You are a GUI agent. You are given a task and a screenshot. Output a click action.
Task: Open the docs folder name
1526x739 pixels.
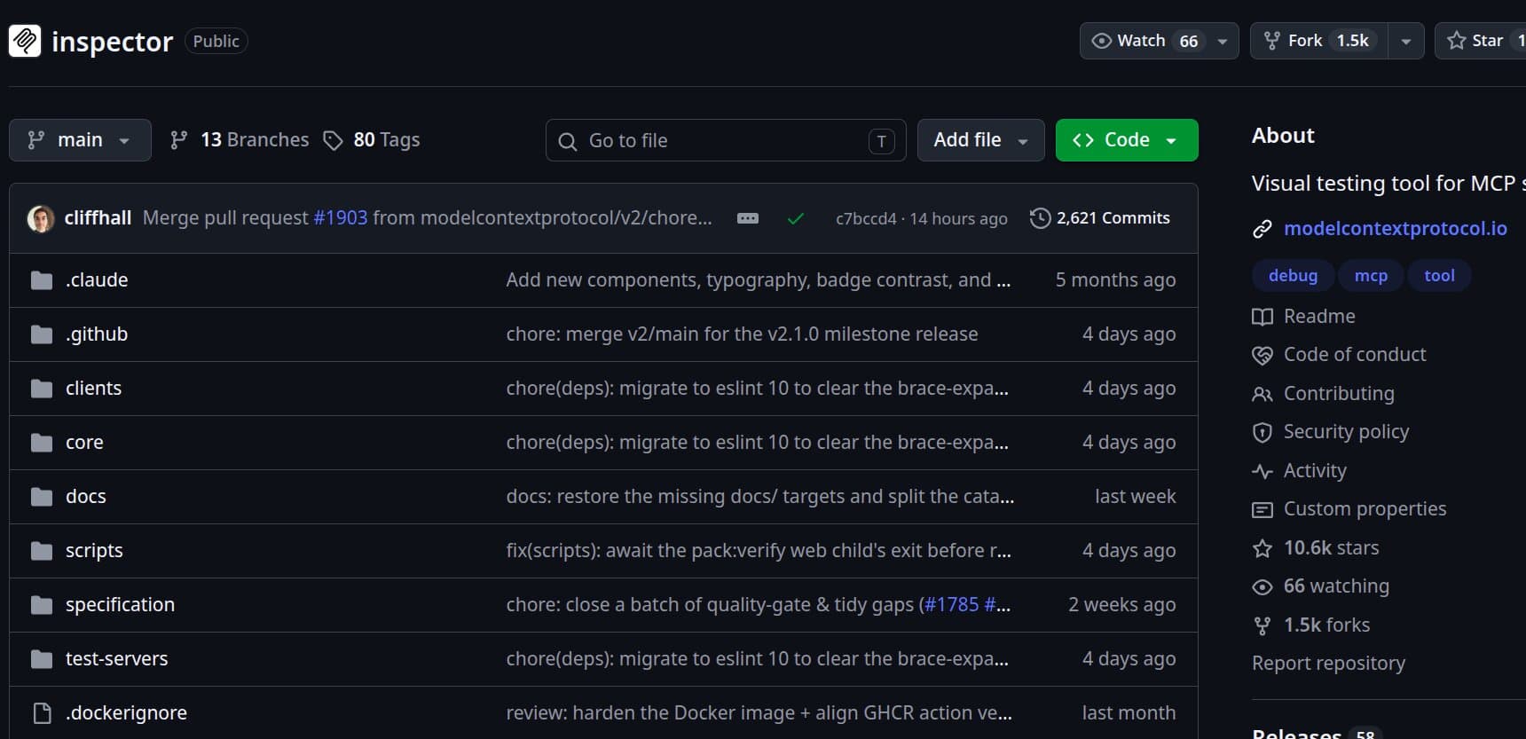pos(86,497)
